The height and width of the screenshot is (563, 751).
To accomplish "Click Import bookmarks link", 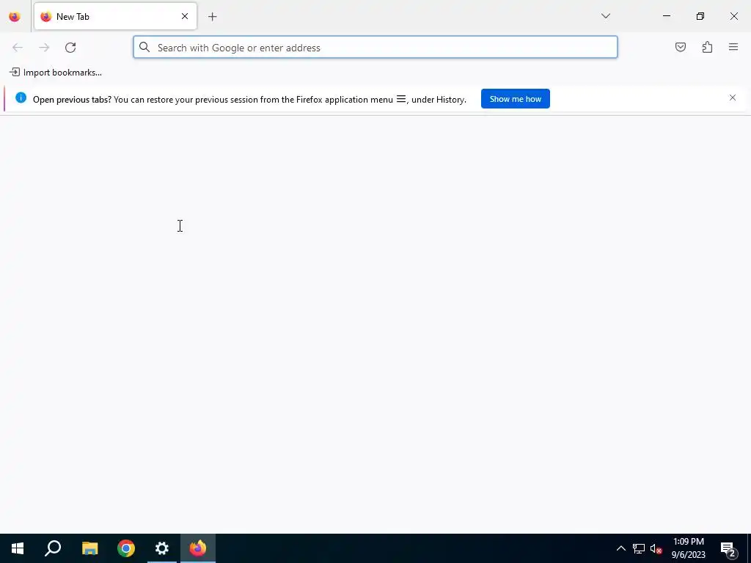I will (x=56, y=73).
